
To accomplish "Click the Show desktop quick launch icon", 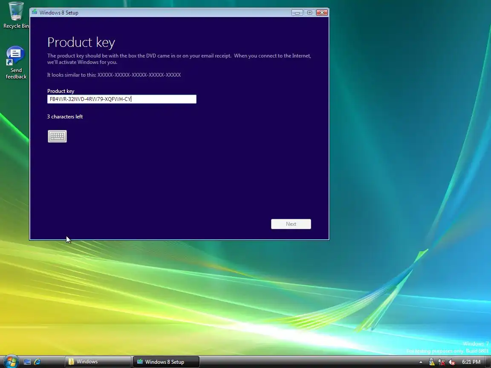I will [x=27, y=362].
